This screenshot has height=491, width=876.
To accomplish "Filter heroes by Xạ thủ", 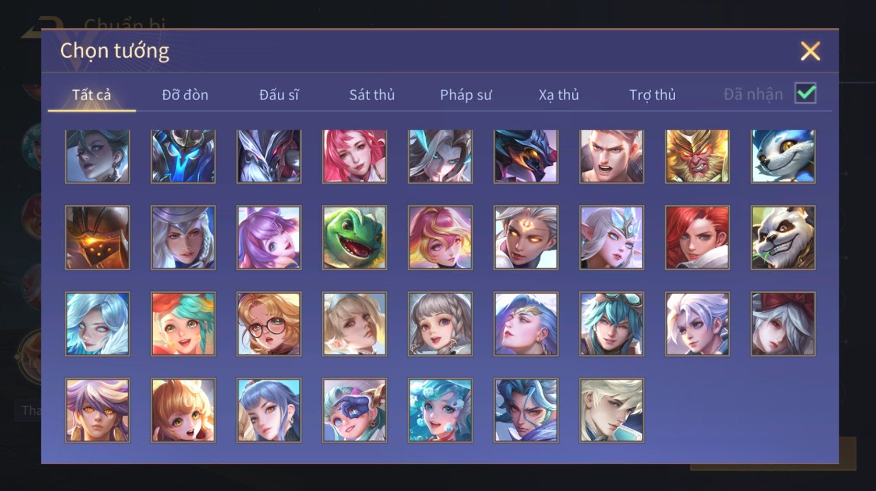I will [559, 95].
